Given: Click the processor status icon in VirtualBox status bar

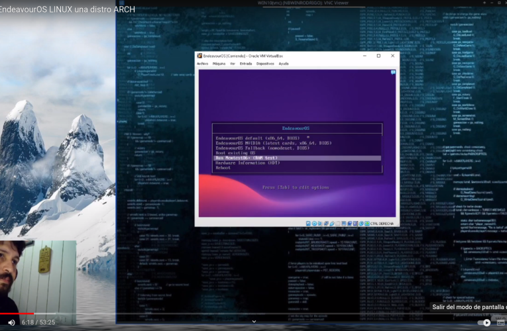Looking at the screenshot, I should click(355, 224).
